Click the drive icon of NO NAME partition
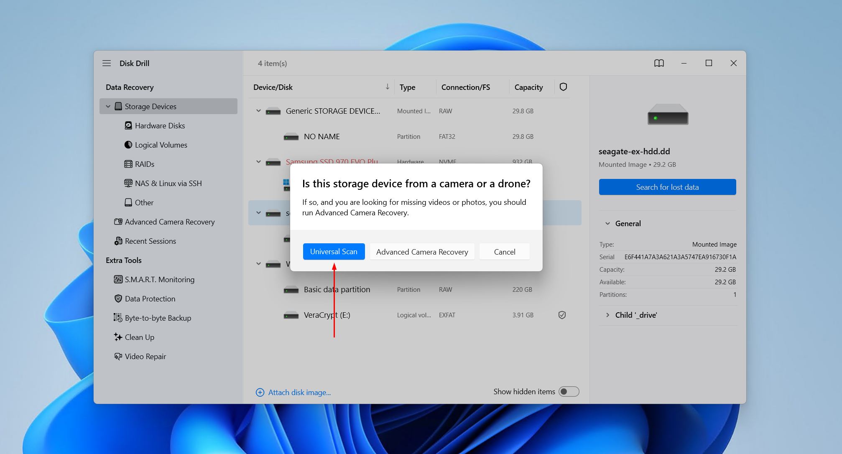 [291, 137]
